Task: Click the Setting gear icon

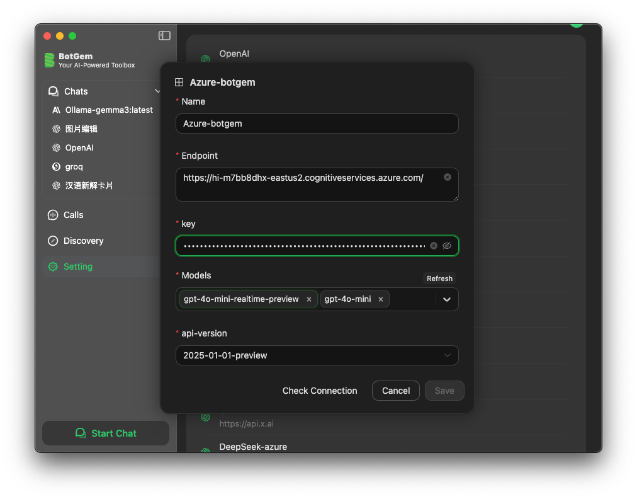Action: 53,267
